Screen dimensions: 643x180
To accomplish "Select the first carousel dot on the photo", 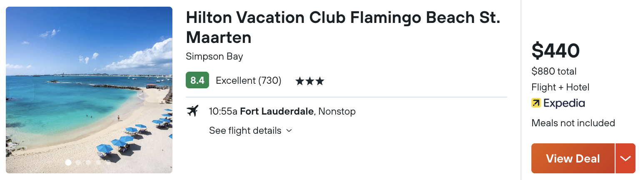I will [x=68, y=162].
